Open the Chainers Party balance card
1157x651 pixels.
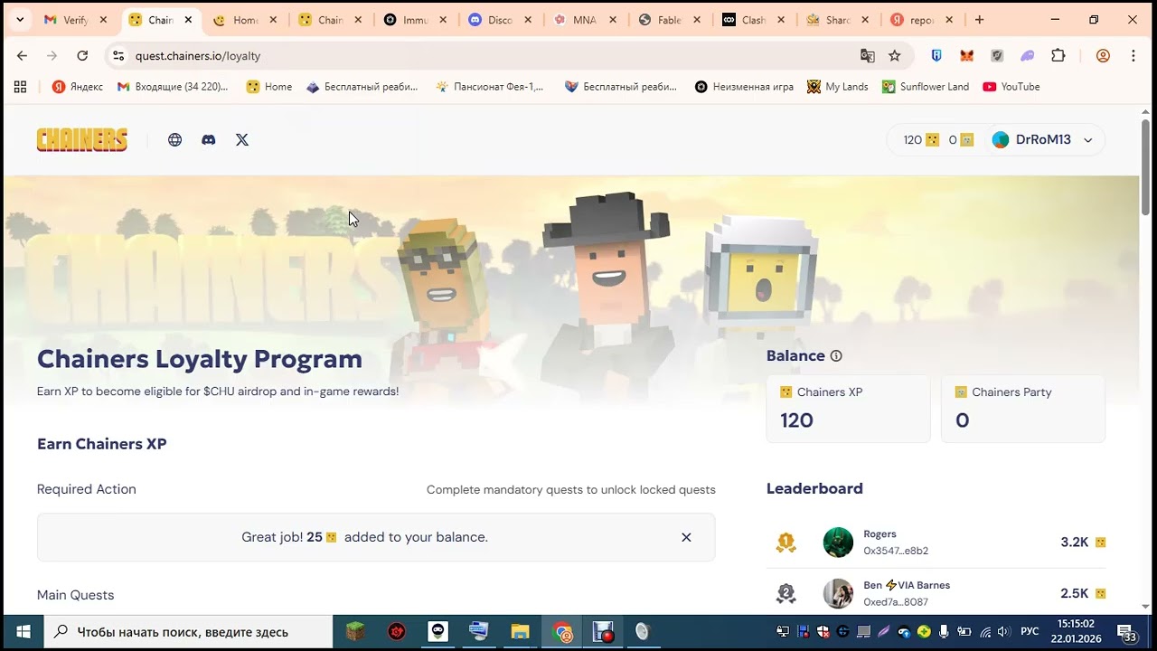point(1023,409)
